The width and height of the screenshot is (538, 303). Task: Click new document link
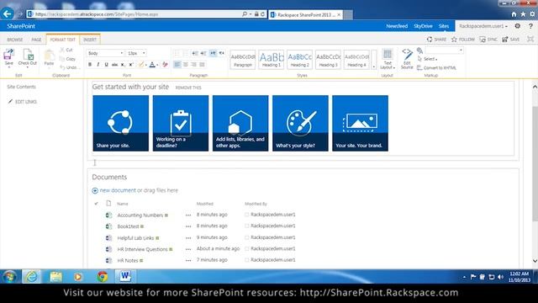[118, 190]
